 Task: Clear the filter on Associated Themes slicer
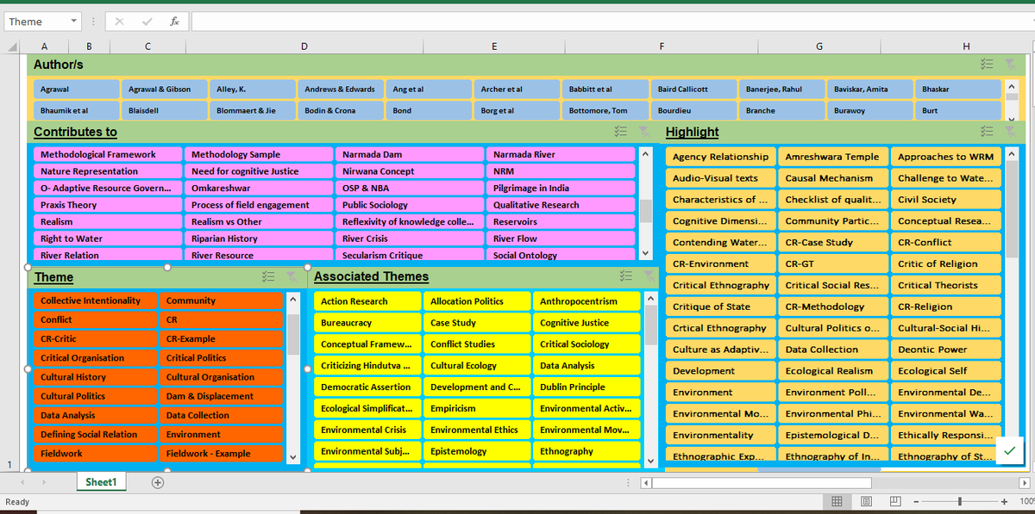[x=648, y=276]
